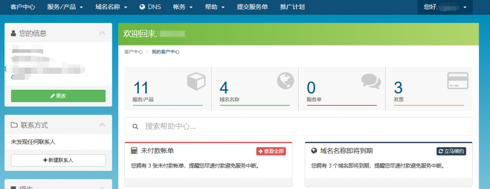Click the cube icon on 服务/产品 tile

(196, 81)
